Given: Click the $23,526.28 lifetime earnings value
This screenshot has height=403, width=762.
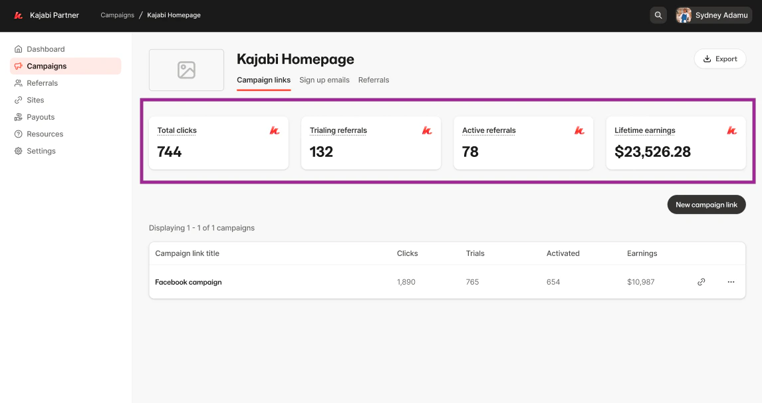Looking at the screenshot, I should [x=652, y=152].
